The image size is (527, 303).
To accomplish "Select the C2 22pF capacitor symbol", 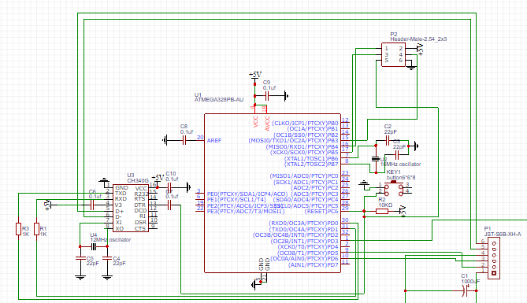I will point(388,141).
